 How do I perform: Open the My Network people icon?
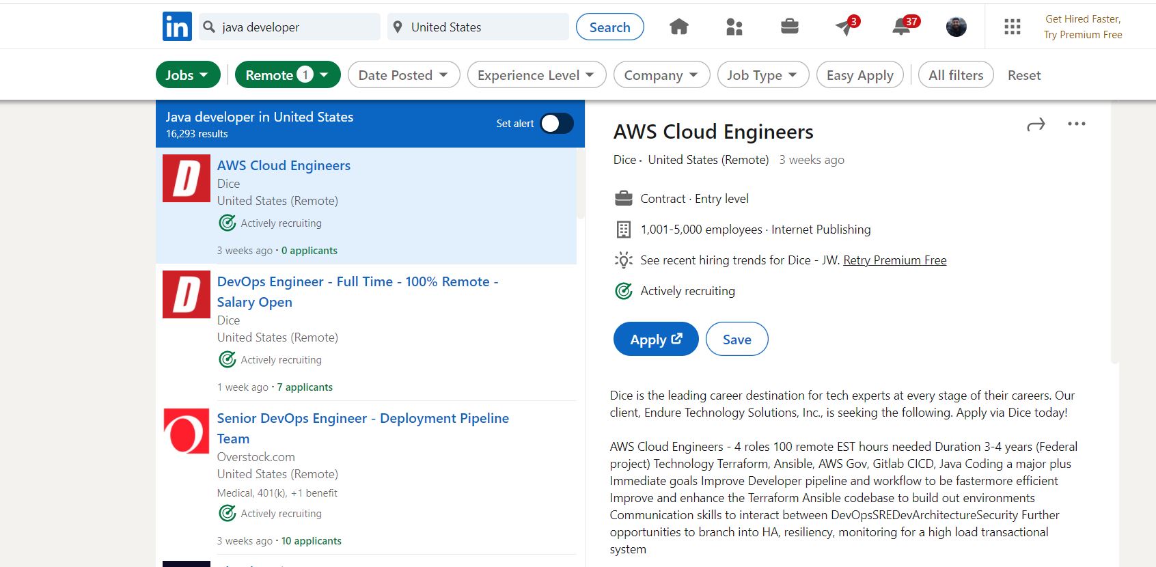tap(734, 27)
